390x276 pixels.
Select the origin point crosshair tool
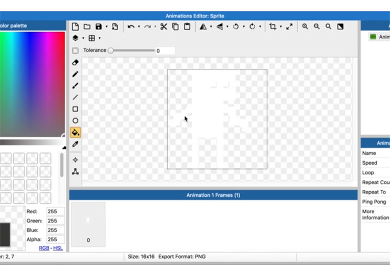point(75,160)
